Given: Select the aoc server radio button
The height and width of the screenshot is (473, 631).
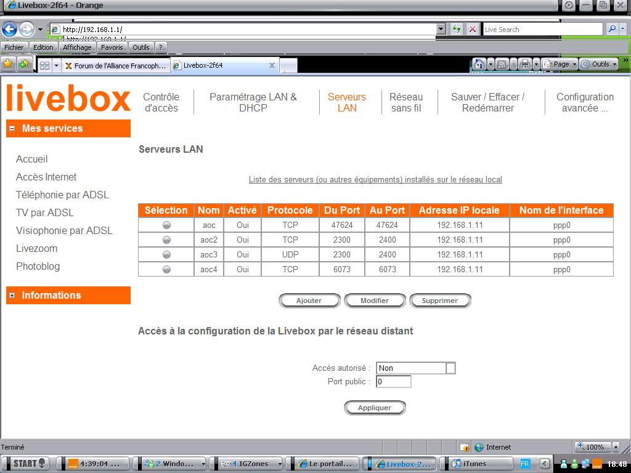Looking at the screenshot, I should coord(166,225).
